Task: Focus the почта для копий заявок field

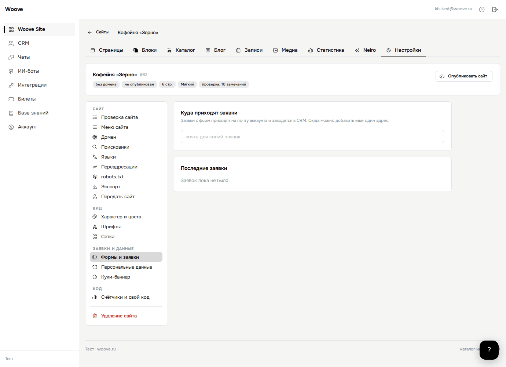Action: (x=312, y=137)
